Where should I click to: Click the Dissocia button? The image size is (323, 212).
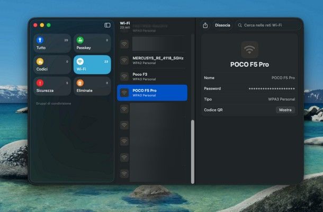pyautogui.click(x=222, y=25)
